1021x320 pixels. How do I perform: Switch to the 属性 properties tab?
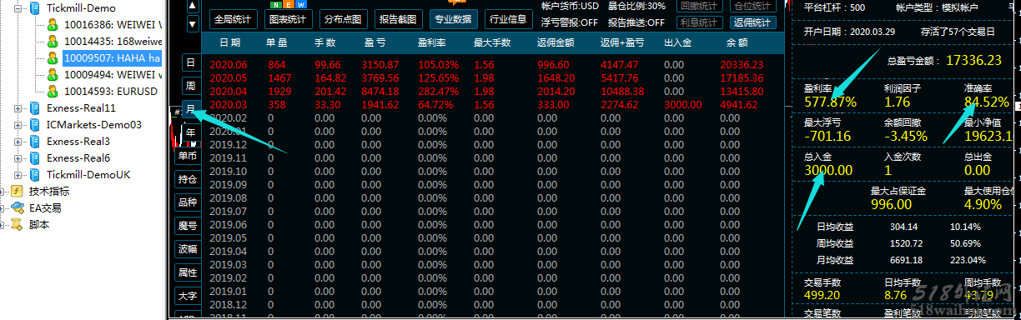coord(188,272)
